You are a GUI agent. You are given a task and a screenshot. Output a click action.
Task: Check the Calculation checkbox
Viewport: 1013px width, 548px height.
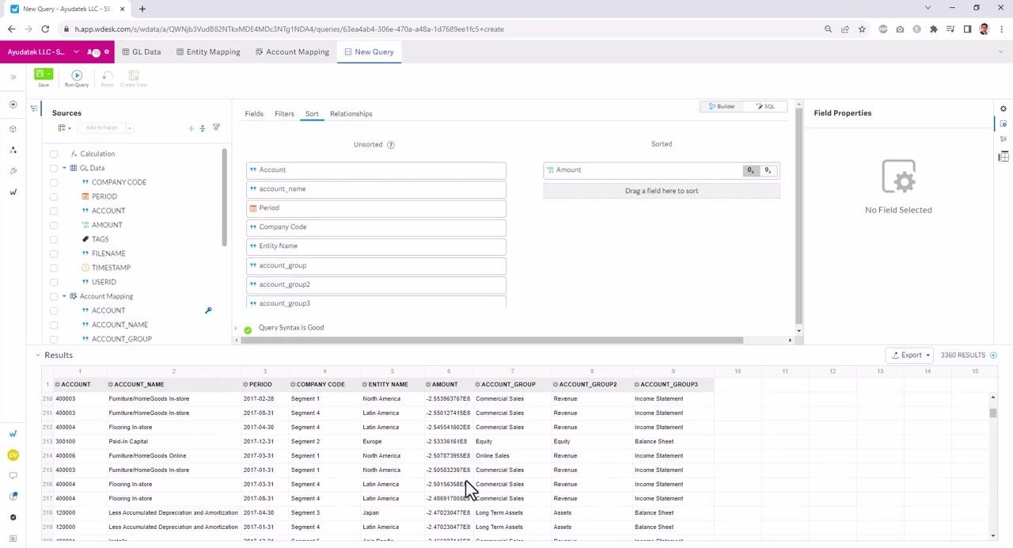(x=54, y=154)
